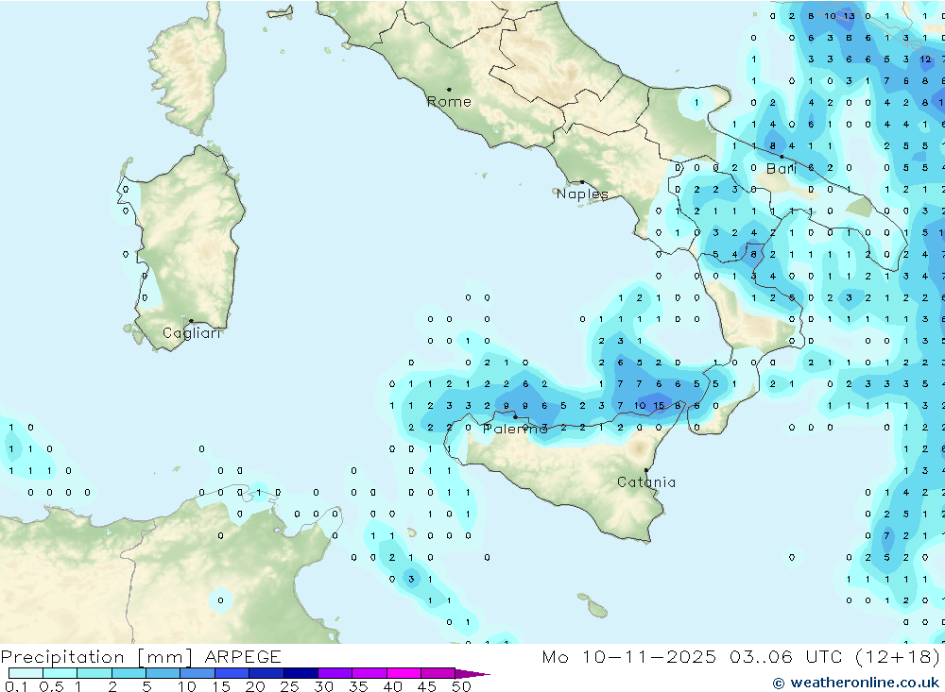The width and height of the screenshot is (945, 692).
Task: Select the 10–15 mm legend swatch
Action: tap(198, 673)
